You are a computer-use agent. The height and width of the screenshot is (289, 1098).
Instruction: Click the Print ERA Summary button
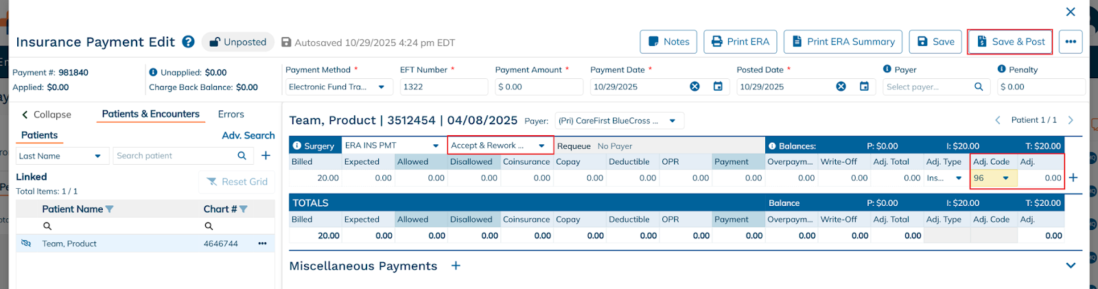[x=843, y=42]
